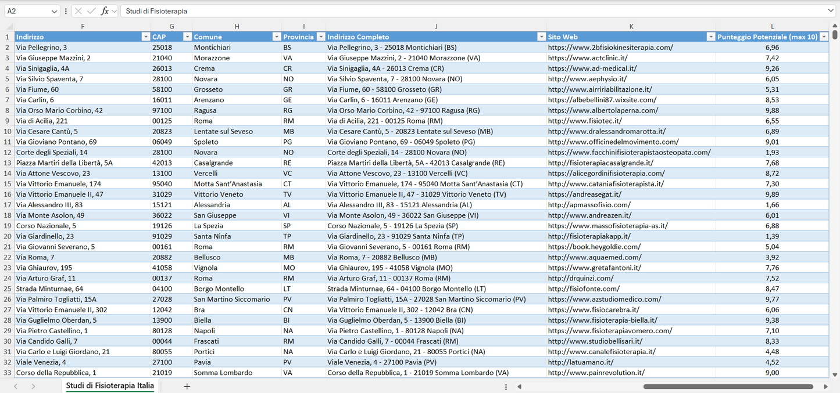
Task: Add a new worksheet with the plus icon
Action: coord(187,386)
